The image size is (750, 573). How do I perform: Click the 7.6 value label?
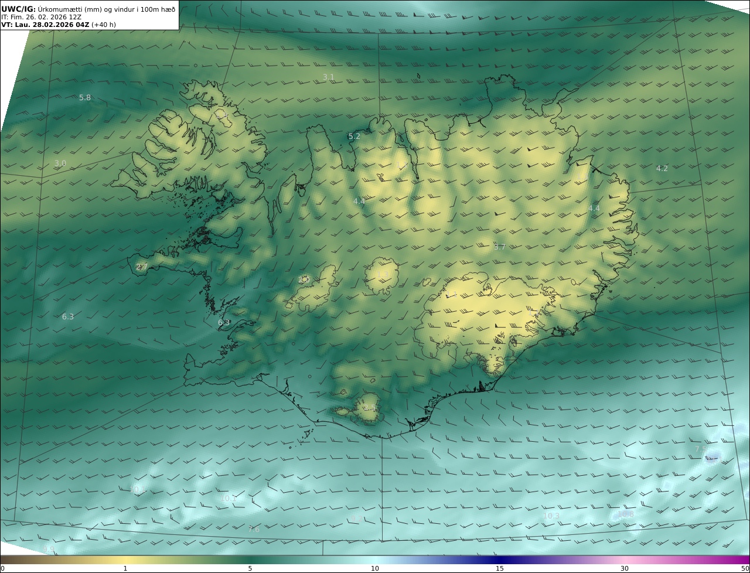[254, 530]
